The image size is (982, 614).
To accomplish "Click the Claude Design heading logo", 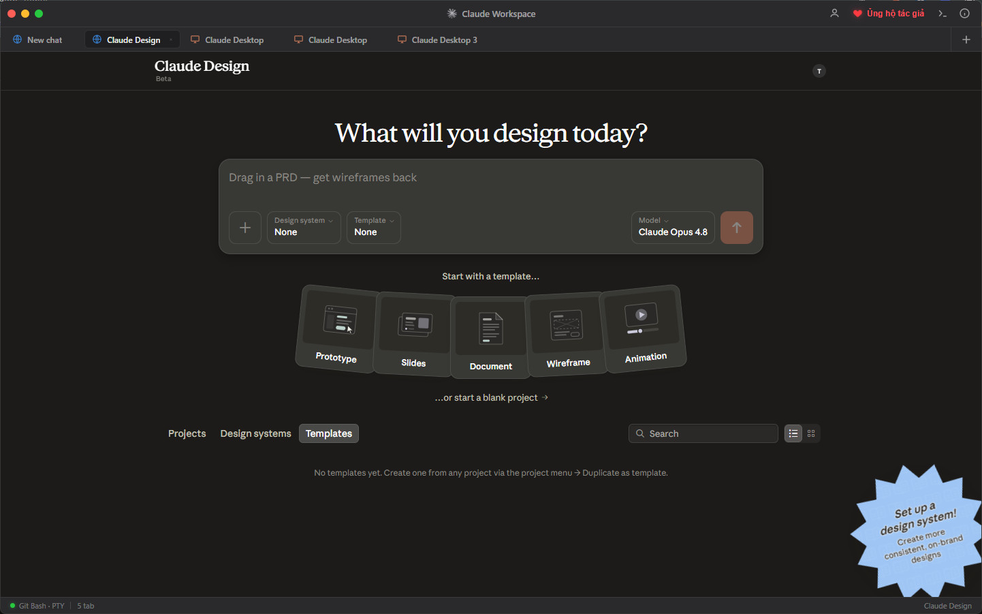I will tap(202, 66).
